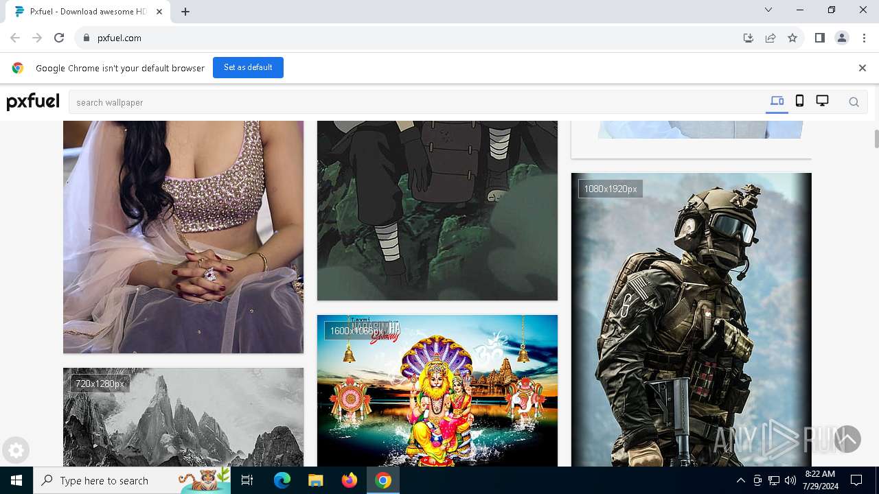
Task: Select the mobile phone wallpaper filter
Action: click(799, 102)
